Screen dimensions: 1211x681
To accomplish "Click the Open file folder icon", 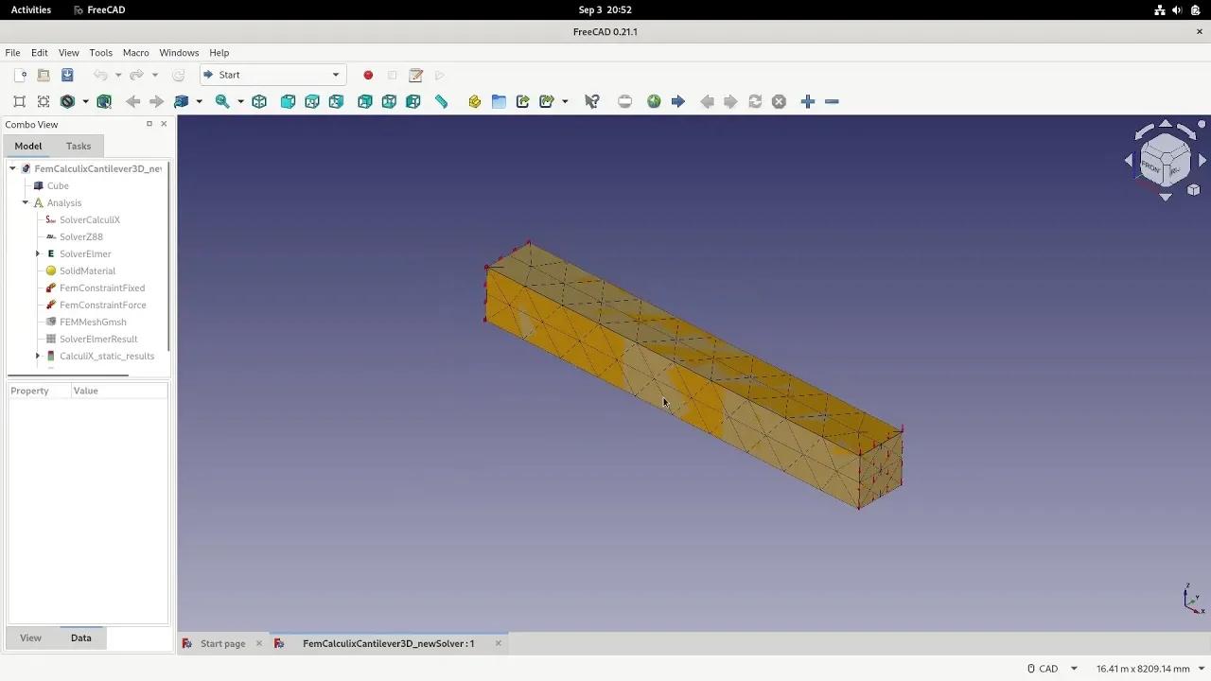I will tap(44, 75).
